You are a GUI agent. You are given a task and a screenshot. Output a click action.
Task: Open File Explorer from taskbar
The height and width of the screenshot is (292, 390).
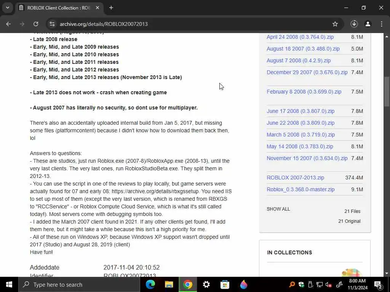pyautogui.click(x=169, y=284)
